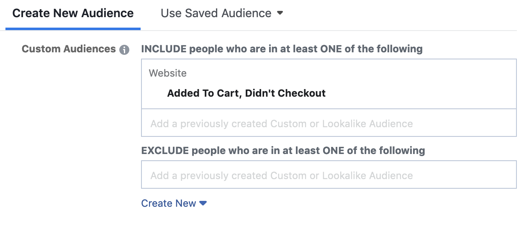Click the Custom Audiences label
The height and width of the screenshot is (231, 529).
pos(69,49)
